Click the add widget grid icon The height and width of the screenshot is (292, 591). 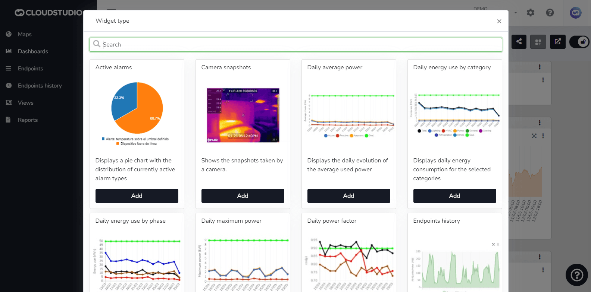pyautogui.click(x=538, y=42)
